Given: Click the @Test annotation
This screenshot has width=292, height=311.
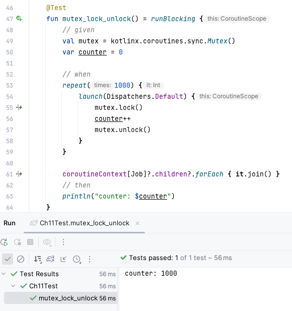Looking at the screenshot, I should coord(56,8).
